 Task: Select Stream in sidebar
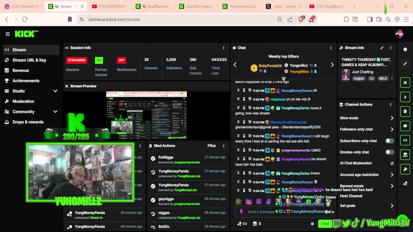point(31,50)
